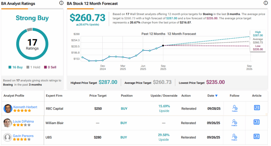Follow analyst Louie DiPalma
Image resolution: width=271 pixels, height=146 pixels.
tap(234, 123)
